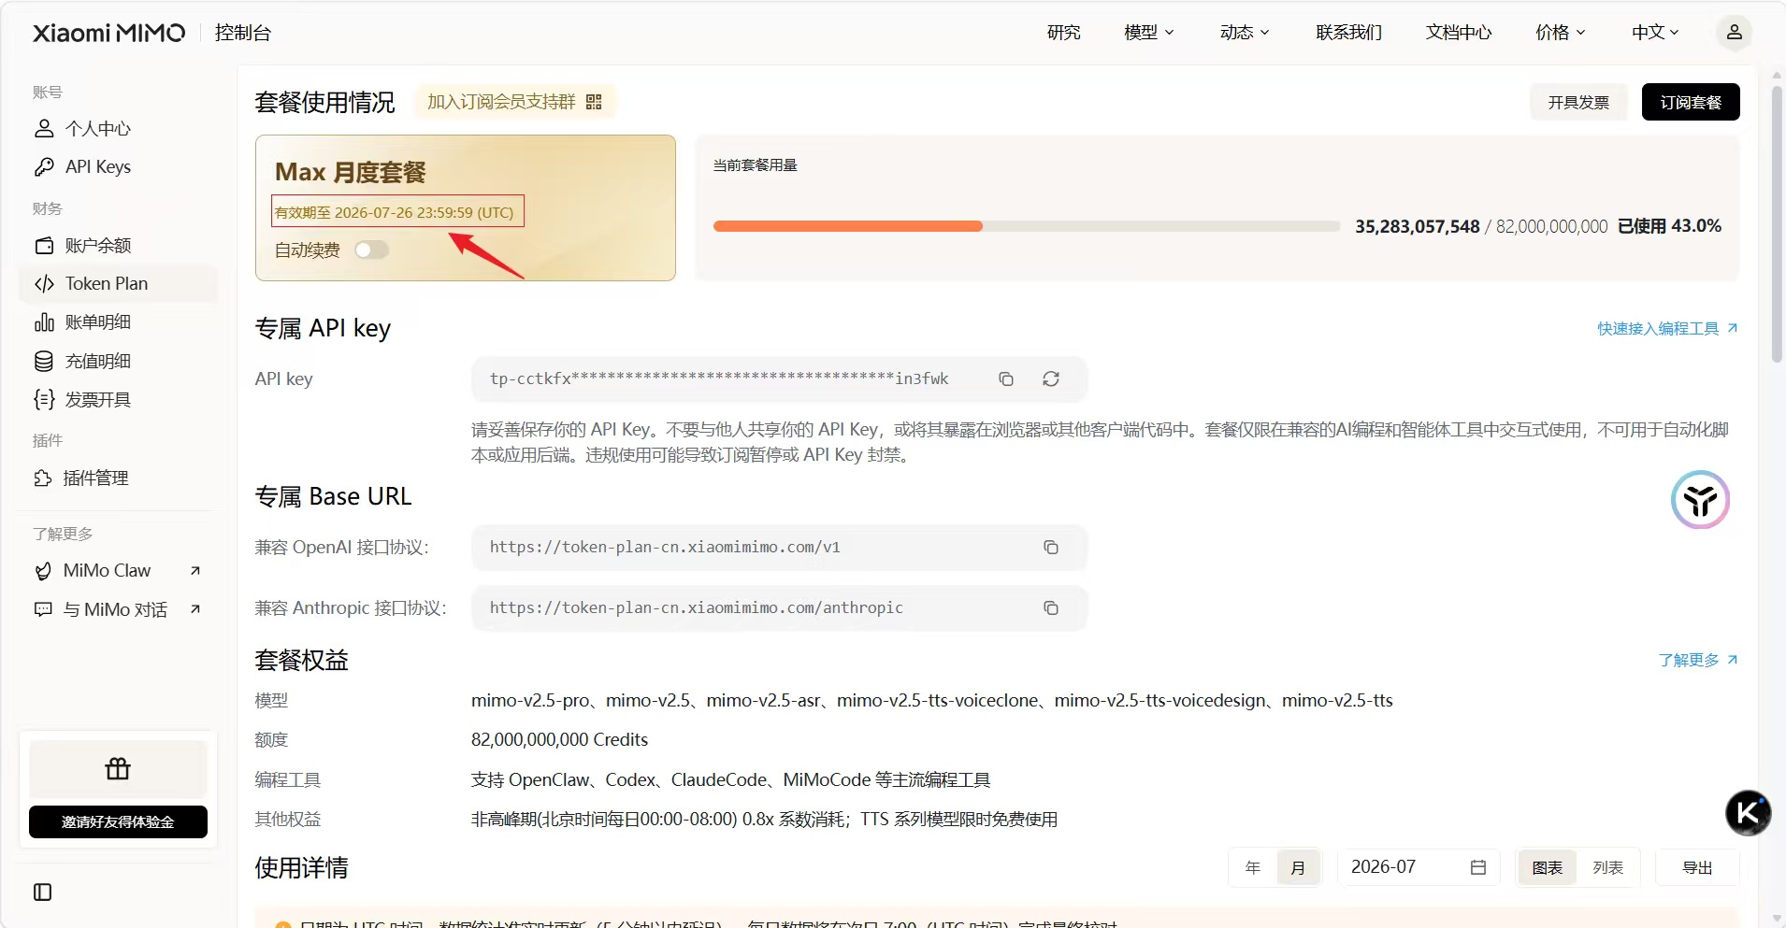Click the 控制台 header label
Image resolution: width=1786 pixels, height=928 pixels.
coord(243,33)
